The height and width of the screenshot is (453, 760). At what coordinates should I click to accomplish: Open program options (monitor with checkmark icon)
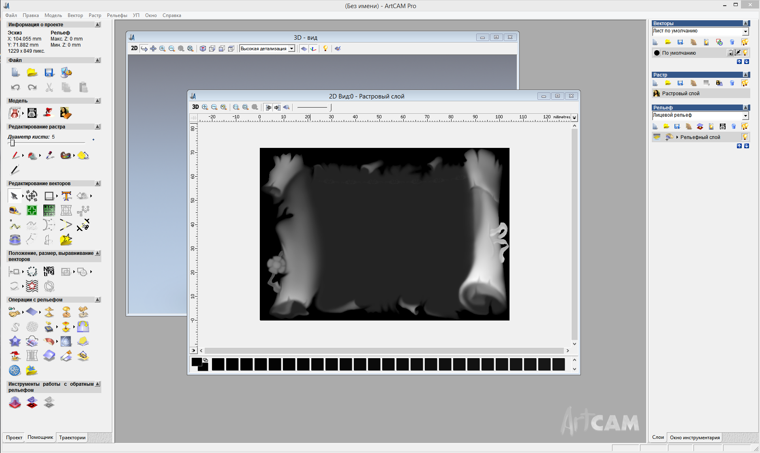coord(66,73)
